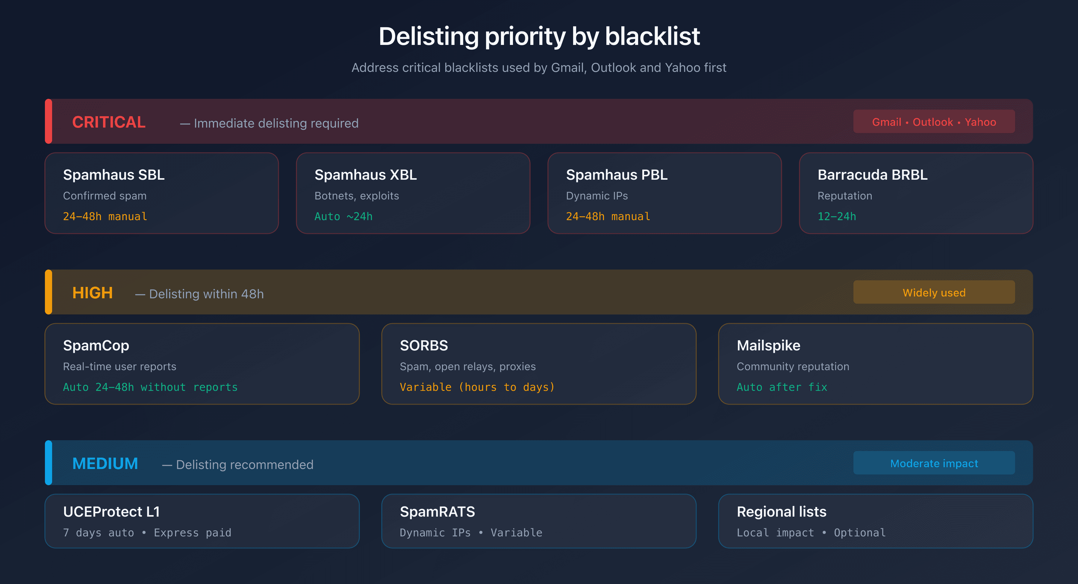The width and height of the screenshot is (1078, 584).
Task: Open the Spamhaus XBL card
Action: click(x=414, y=193)
